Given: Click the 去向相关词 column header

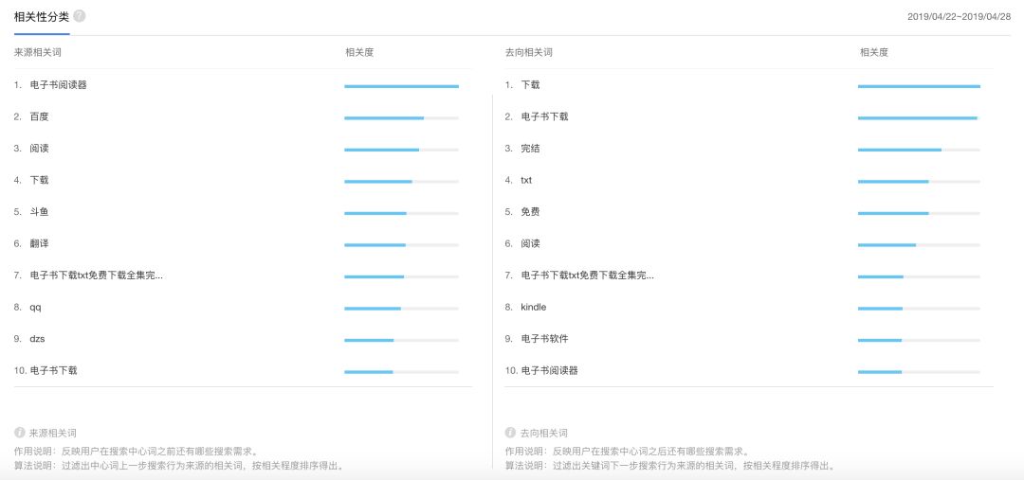Looking at the screenshot, I should coord(528,52).
